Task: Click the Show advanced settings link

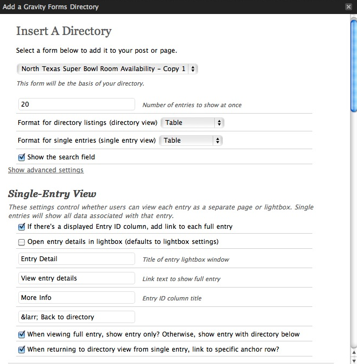Action: pyautogui.click(x=46, y=170)
